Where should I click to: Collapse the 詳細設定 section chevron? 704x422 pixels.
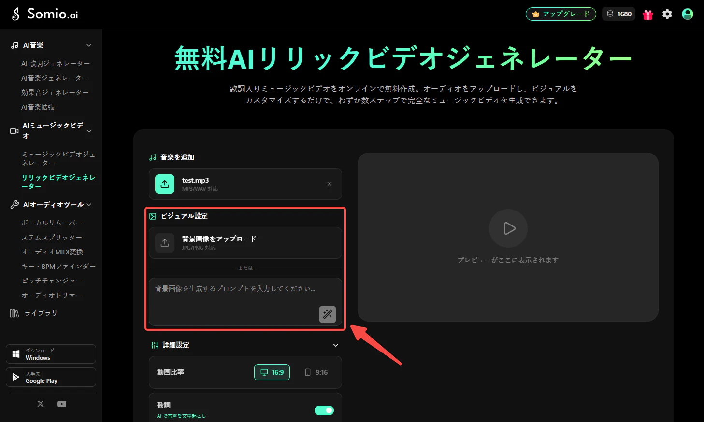tap(336, 345)
